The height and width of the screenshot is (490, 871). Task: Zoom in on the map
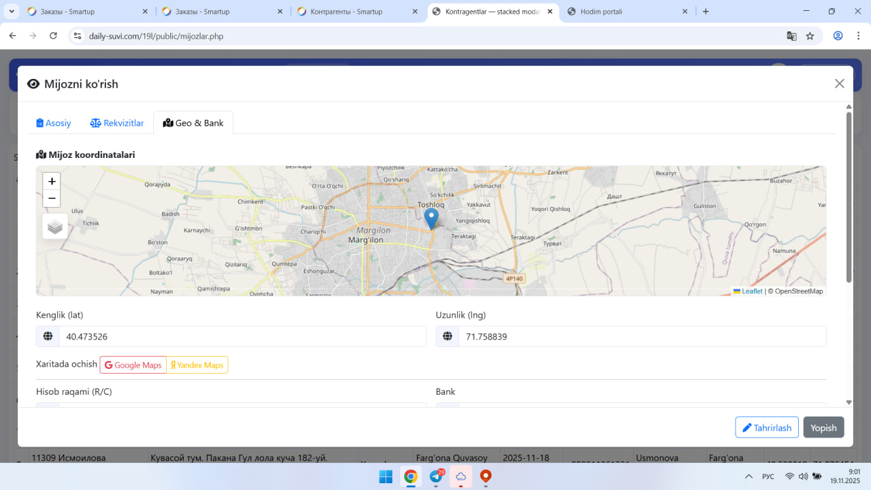(52, 182)
